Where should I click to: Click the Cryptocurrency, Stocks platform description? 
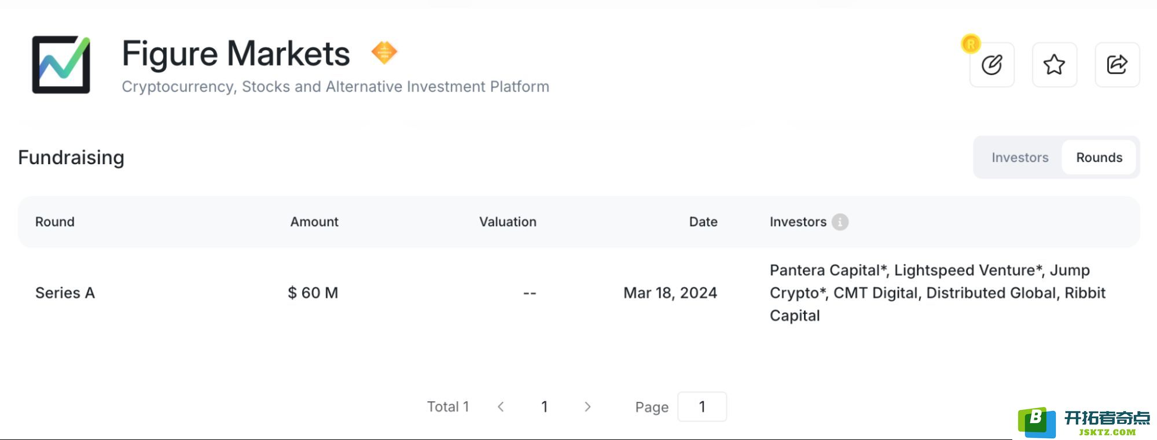(335, 87)
